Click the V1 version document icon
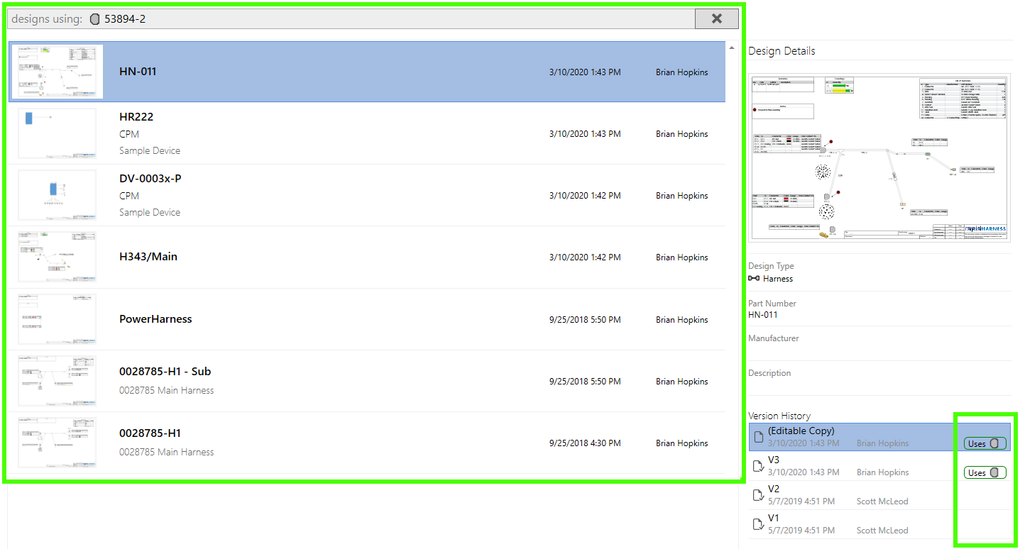Screen dimensions: 1020x549 click(x=758, y=524)
